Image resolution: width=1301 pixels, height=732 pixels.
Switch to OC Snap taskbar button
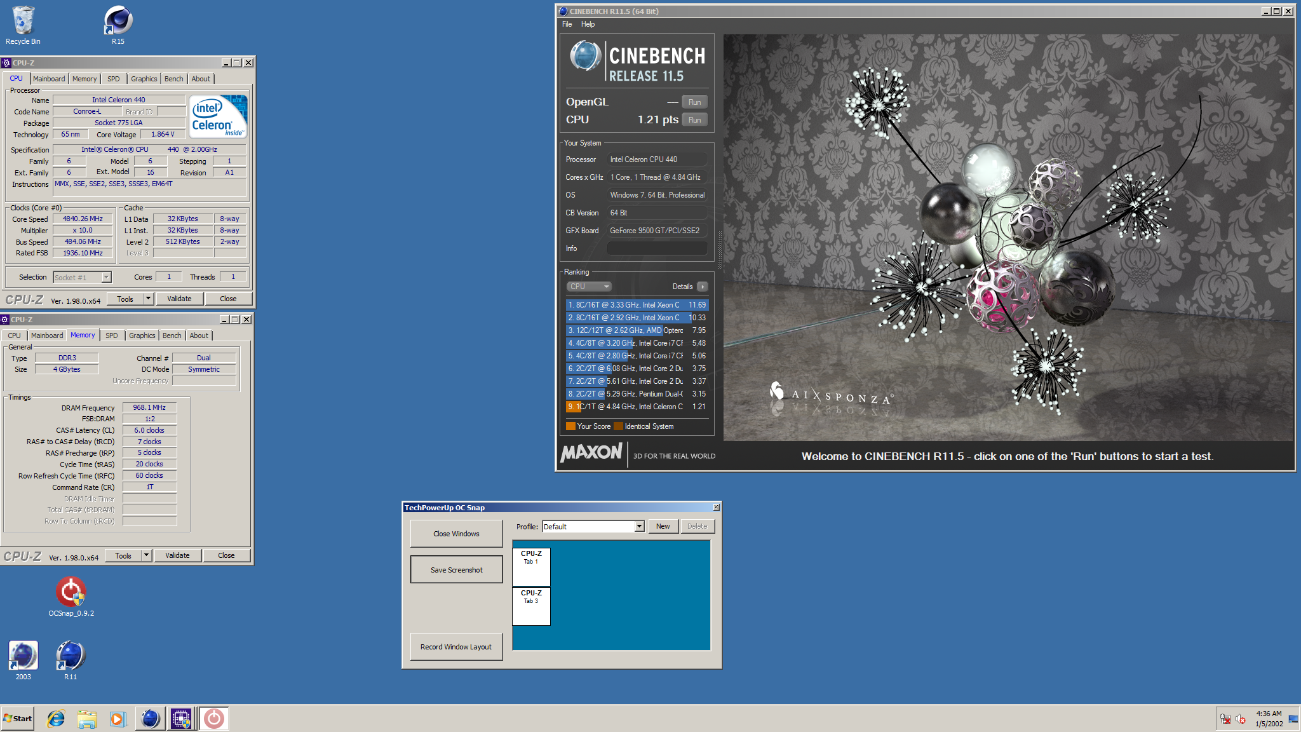click(214, 719)
